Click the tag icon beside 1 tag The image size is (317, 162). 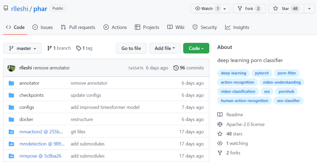point(79,48)
